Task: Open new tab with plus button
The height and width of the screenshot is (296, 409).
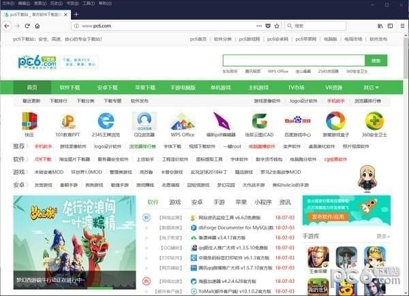Action: [x=76, y=14]
